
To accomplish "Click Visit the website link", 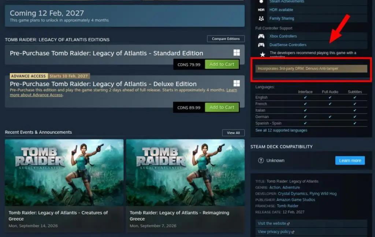I will tap(272, 223).
